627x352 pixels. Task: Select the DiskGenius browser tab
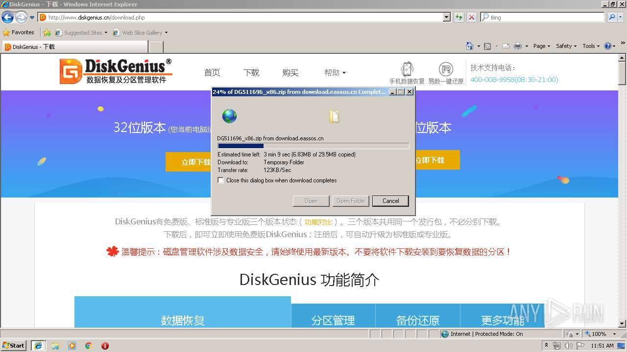pos(75,47)
